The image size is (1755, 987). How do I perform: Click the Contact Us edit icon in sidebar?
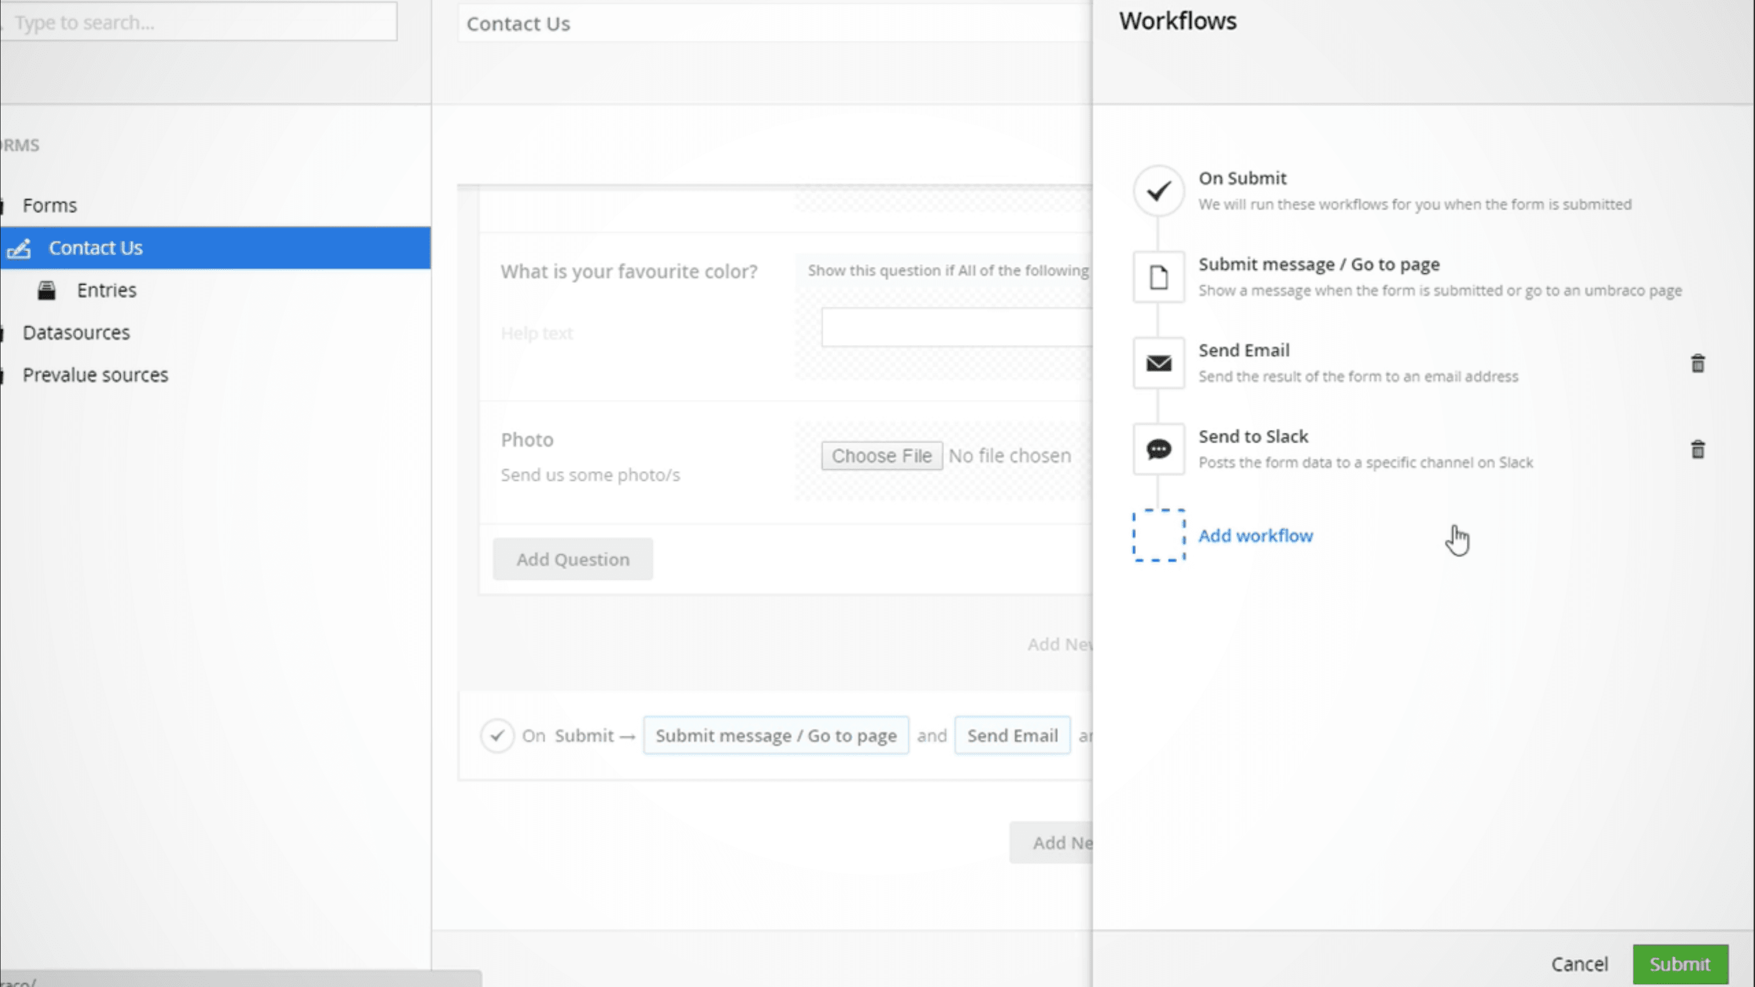(x=19, y=248)
